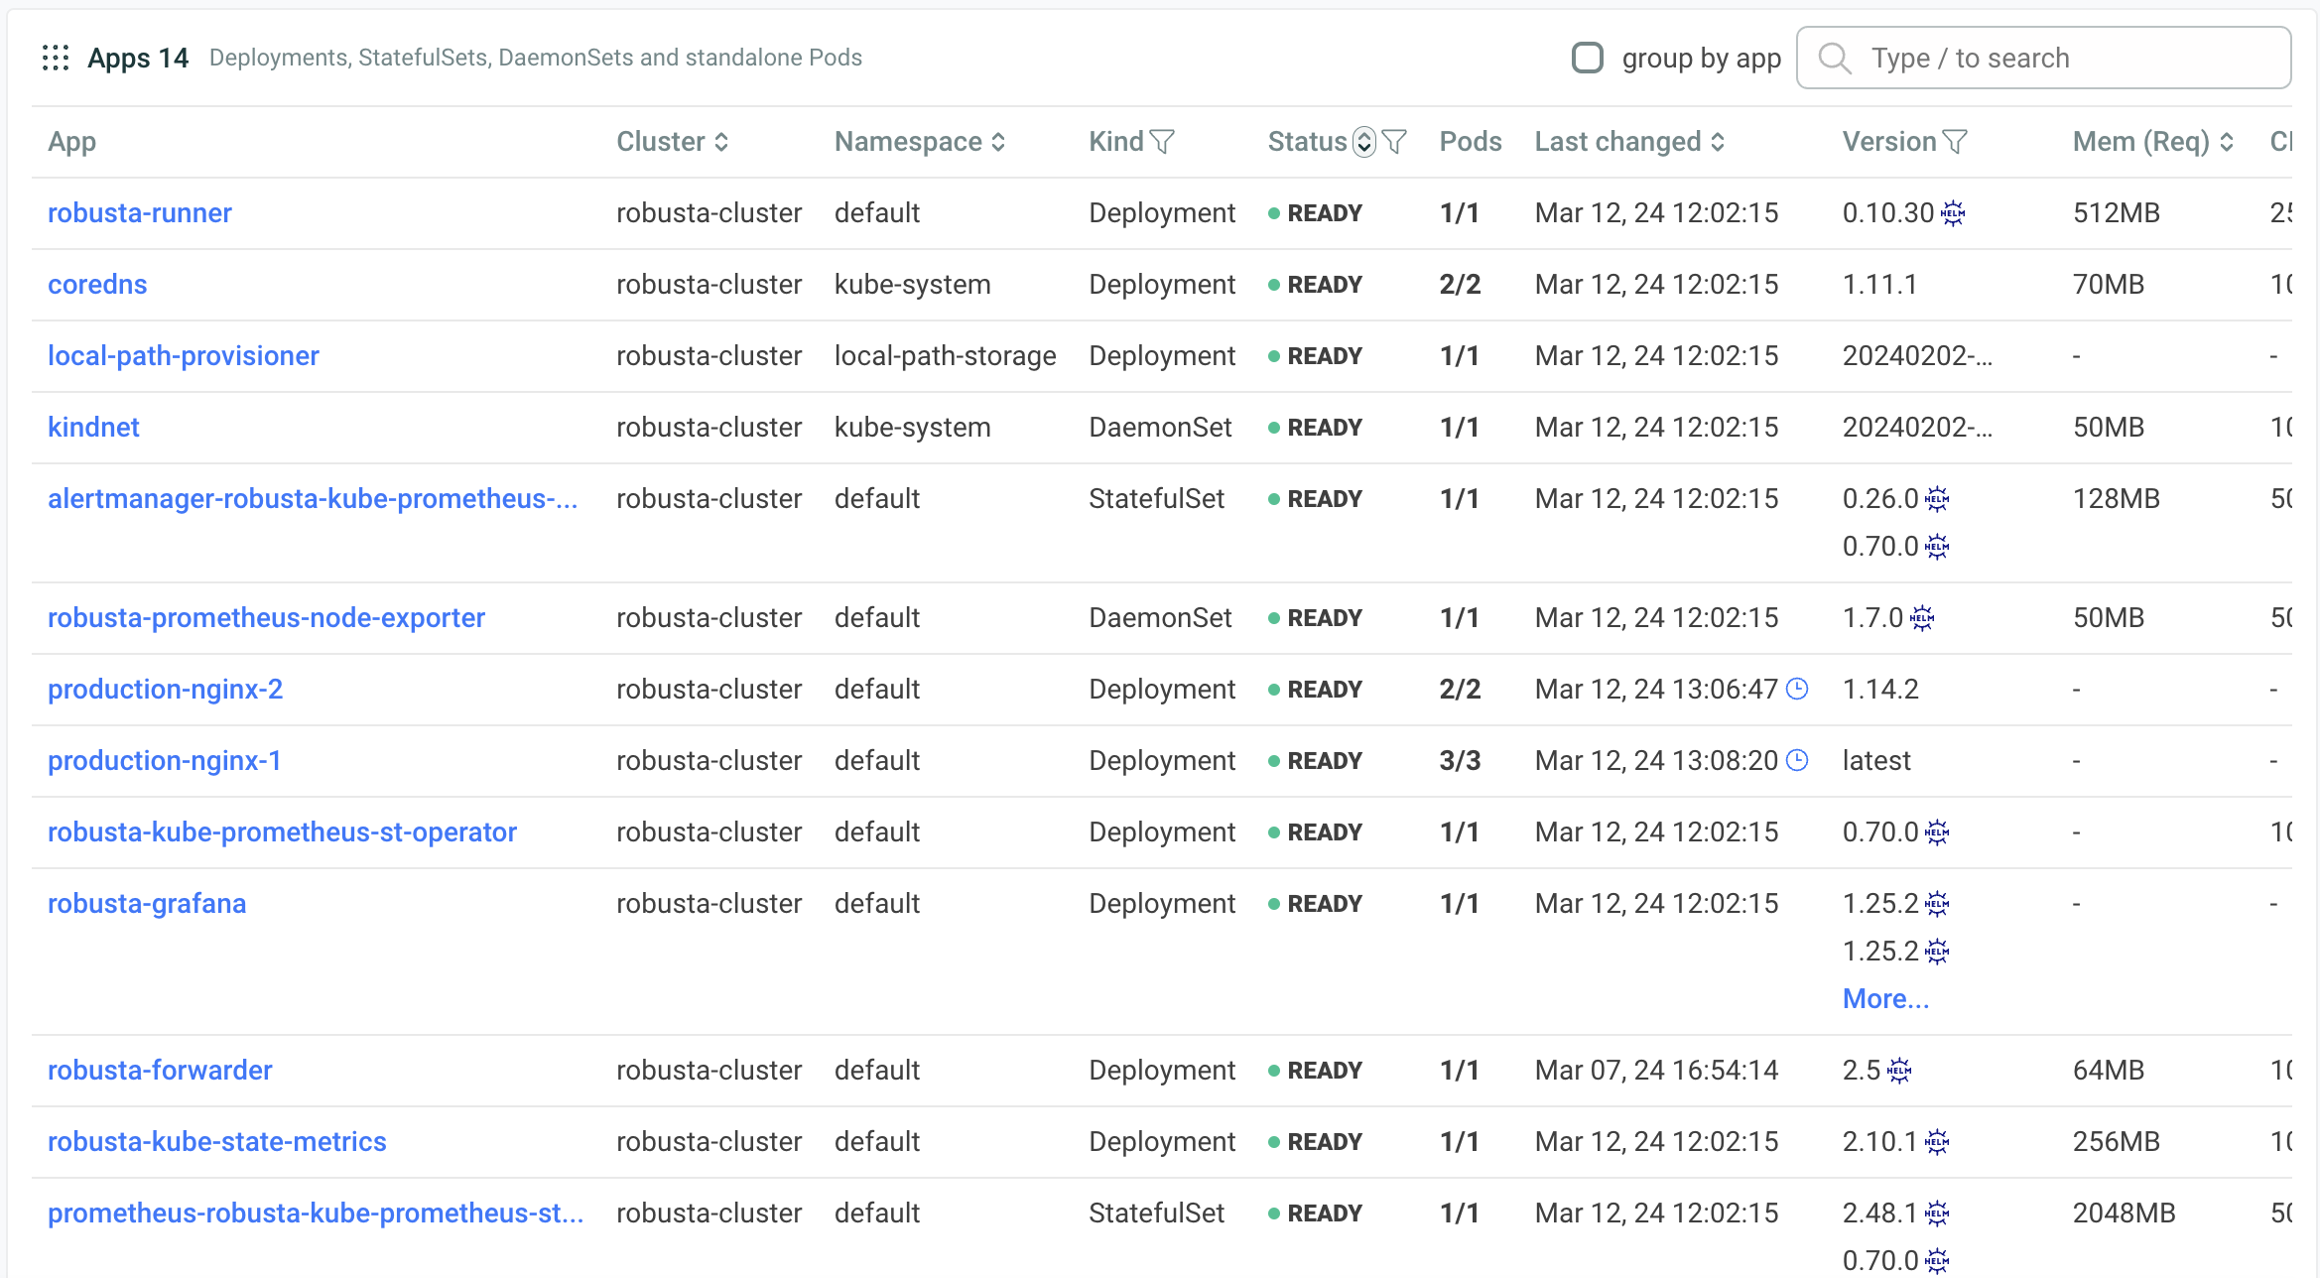Open the robusta-grafana app link
This screenshot has height=1278, width=2320.
tap(147, 904)
